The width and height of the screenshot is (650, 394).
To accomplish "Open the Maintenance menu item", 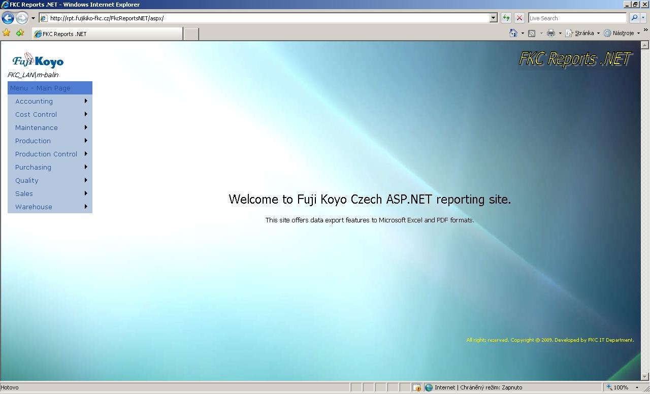I will click(x=50, y=127).
